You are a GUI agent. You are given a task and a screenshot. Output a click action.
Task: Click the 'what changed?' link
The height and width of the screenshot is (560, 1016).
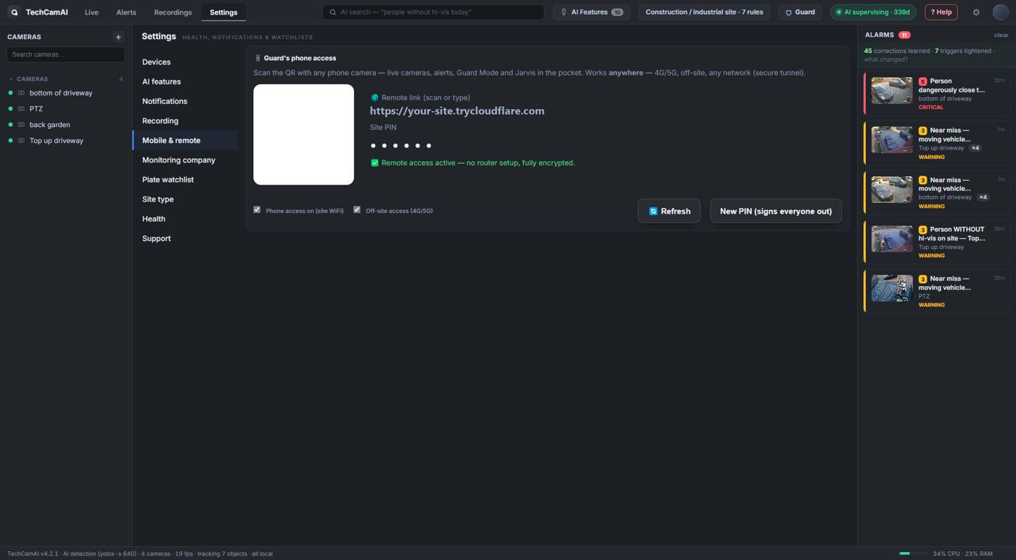(x=885, y=60)
